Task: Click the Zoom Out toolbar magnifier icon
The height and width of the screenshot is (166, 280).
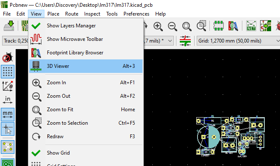Action: coord(172,26)
